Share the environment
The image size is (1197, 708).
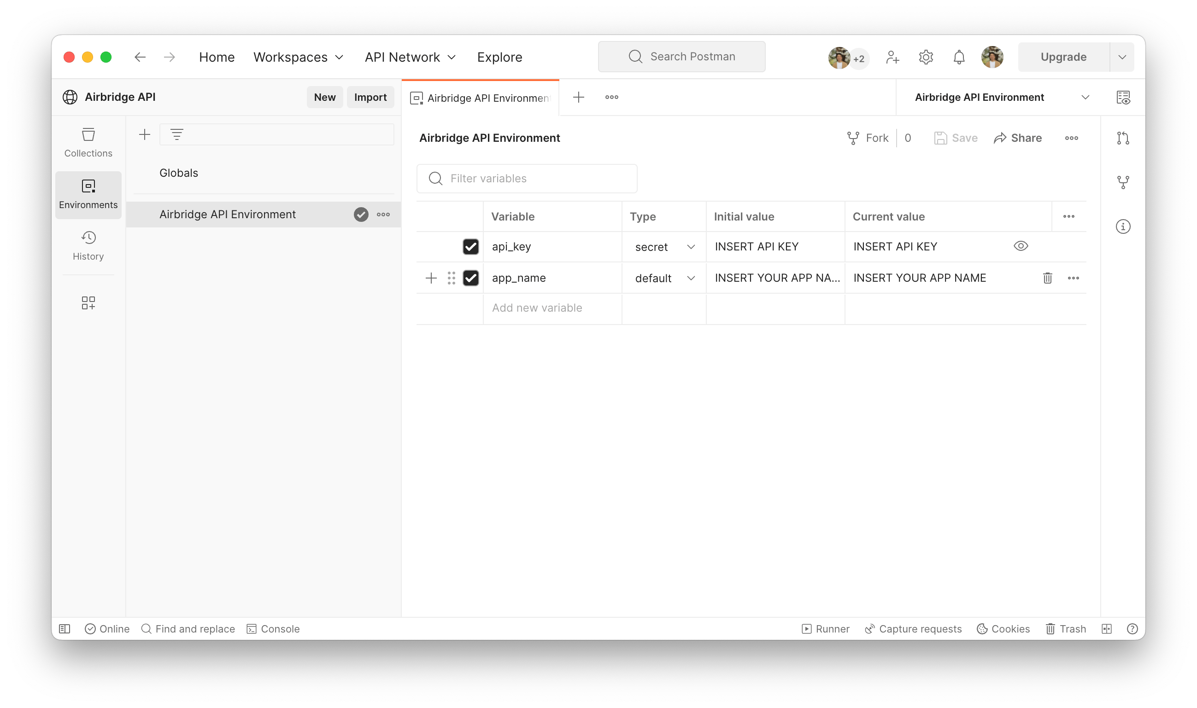pos(1018,139)
